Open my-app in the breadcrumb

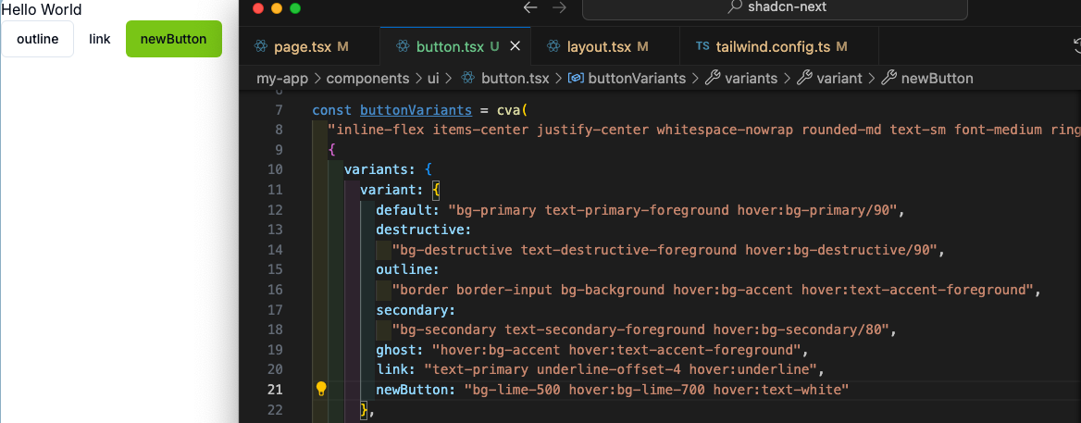pos(283,79)
